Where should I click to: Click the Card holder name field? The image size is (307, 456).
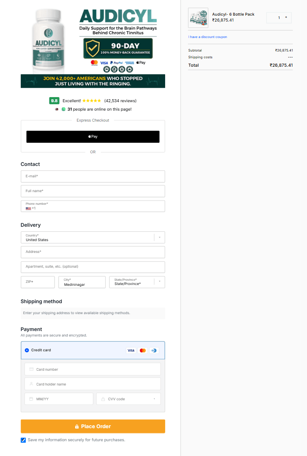pyautogui.click(x=93, y=384)
